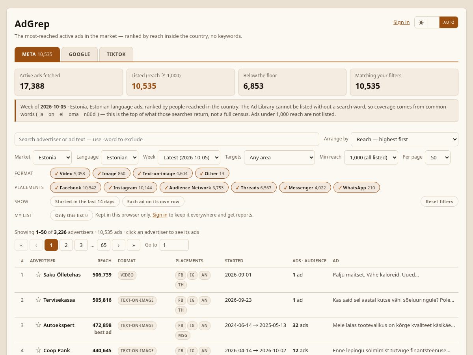
Task: Go to page 2
Action: coord(66,245)
